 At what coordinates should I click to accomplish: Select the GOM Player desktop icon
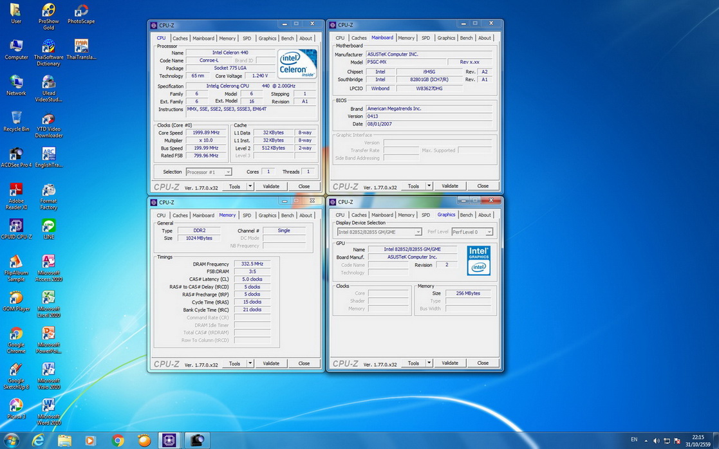[17, 301]
